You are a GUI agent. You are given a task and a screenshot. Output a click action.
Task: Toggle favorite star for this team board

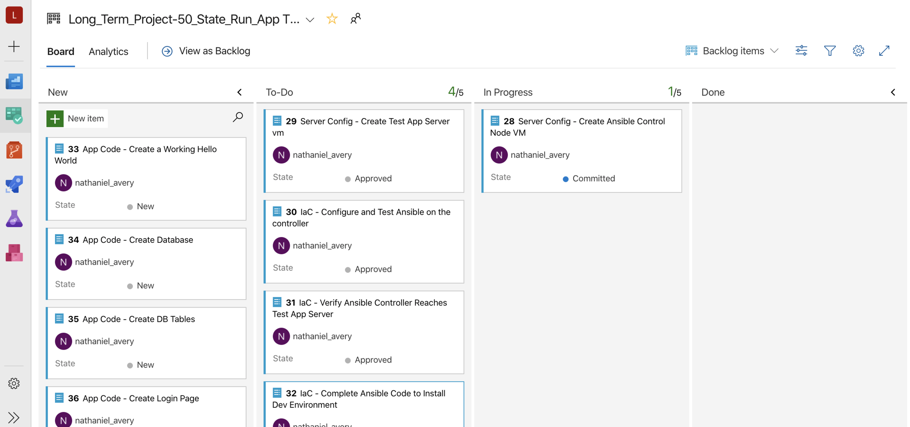(332, 19)
